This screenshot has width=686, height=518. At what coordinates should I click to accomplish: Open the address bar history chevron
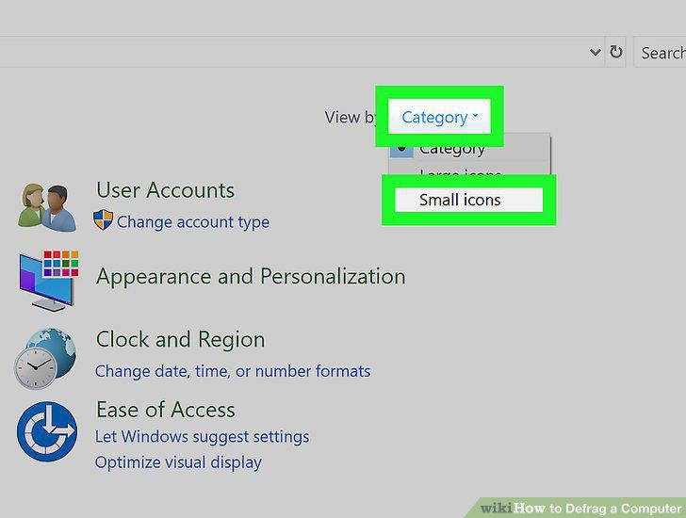pyautogui.click(x=595, y=53)
